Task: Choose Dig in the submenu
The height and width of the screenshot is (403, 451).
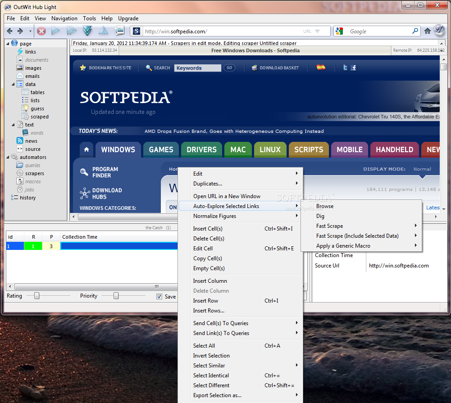Action: coord(361,216)
